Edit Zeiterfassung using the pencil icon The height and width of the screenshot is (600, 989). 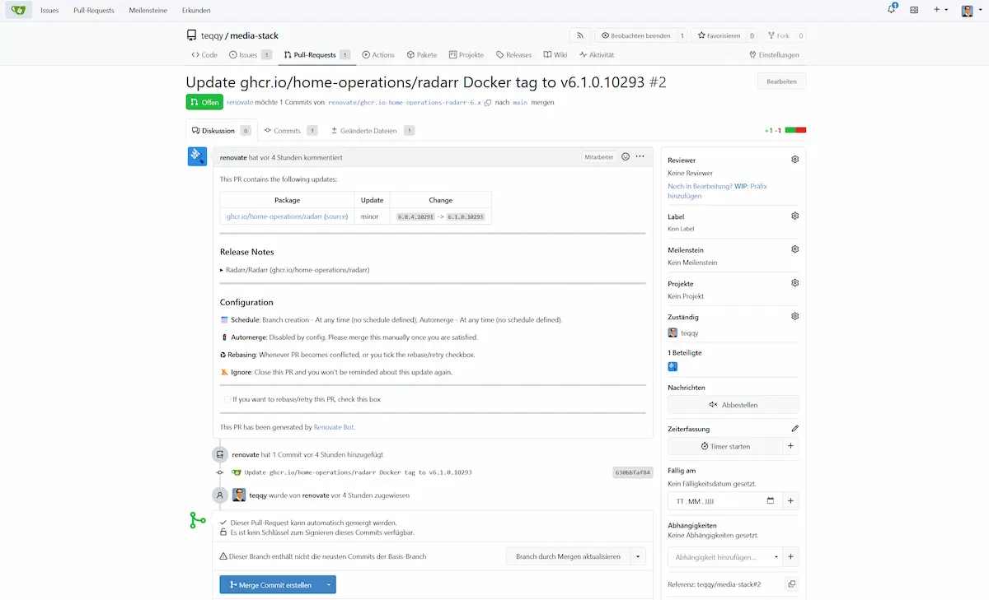pos(794,427)
